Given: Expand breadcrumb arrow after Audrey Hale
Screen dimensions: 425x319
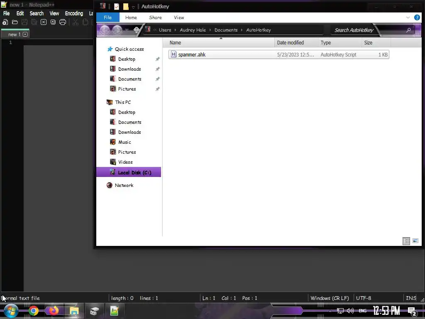Looking at the screenshot, I should (210, 30).
